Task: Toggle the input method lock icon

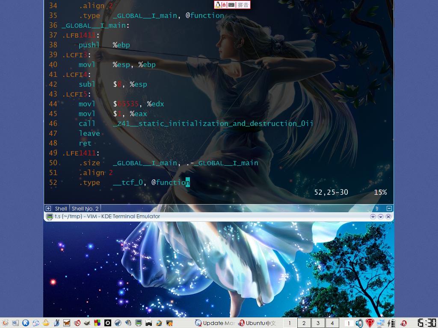Action: tap(224, 5)
